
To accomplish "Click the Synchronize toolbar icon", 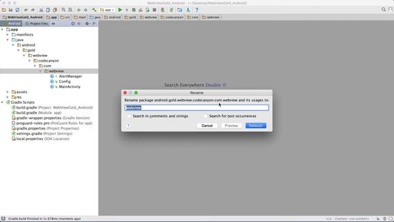I will point(18,10).
